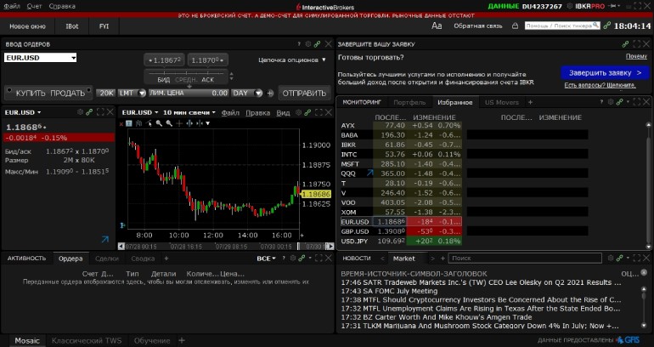Open the 10 мин свечи interval dropdown
The width and height of the screenshot is (654, 347).
pyautogui.click(x=189, y=112)
